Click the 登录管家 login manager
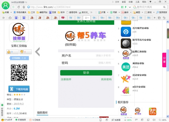 [x=162, y=12]
